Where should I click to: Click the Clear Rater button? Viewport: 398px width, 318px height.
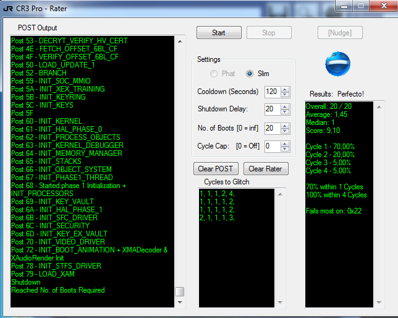coord(265,169)
